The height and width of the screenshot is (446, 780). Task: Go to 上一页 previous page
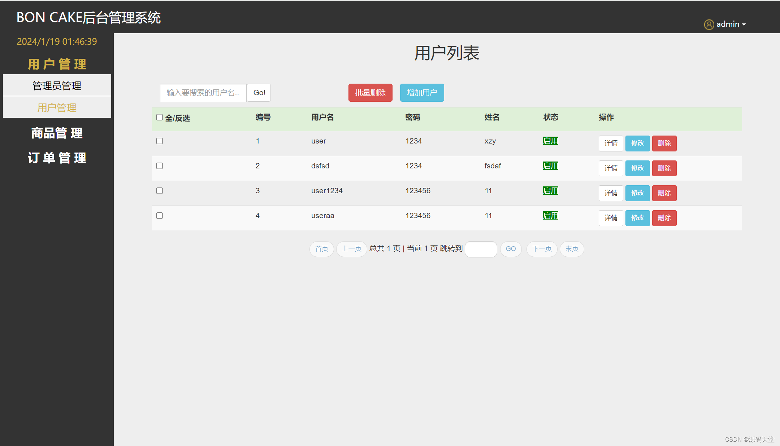(x=352, y=249)
